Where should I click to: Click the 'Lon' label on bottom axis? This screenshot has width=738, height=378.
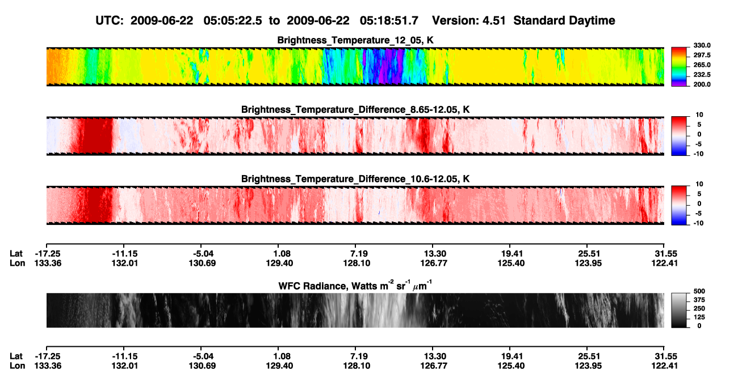(17, 365)
